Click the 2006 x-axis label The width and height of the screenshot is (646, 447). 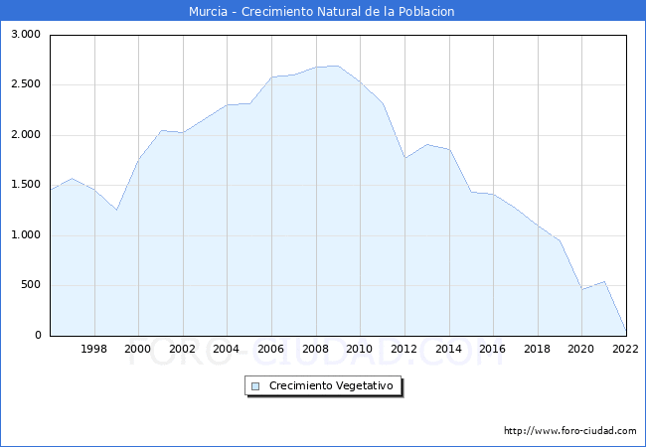[x=270, y=349]
